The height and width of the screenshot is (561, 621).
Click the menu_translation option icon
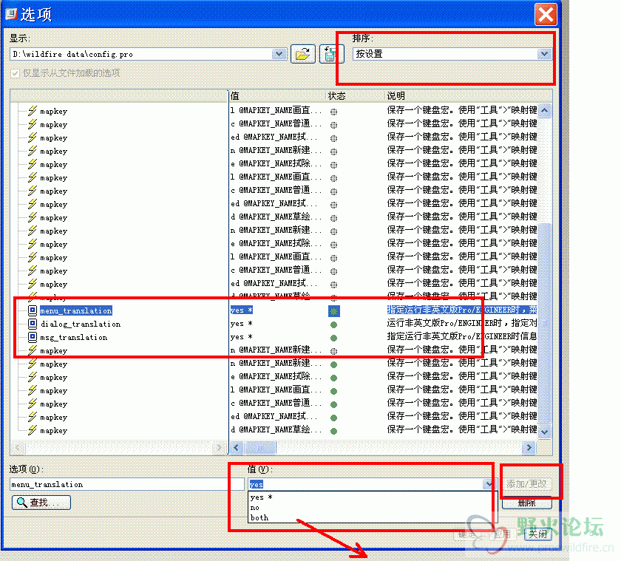(x=33, y=310)
